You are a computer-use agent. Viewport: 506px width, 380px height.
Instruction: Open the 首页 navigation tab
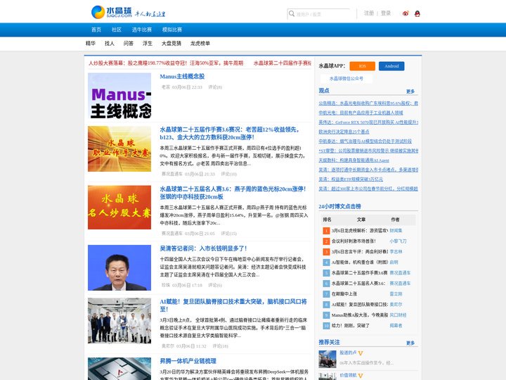96,30
